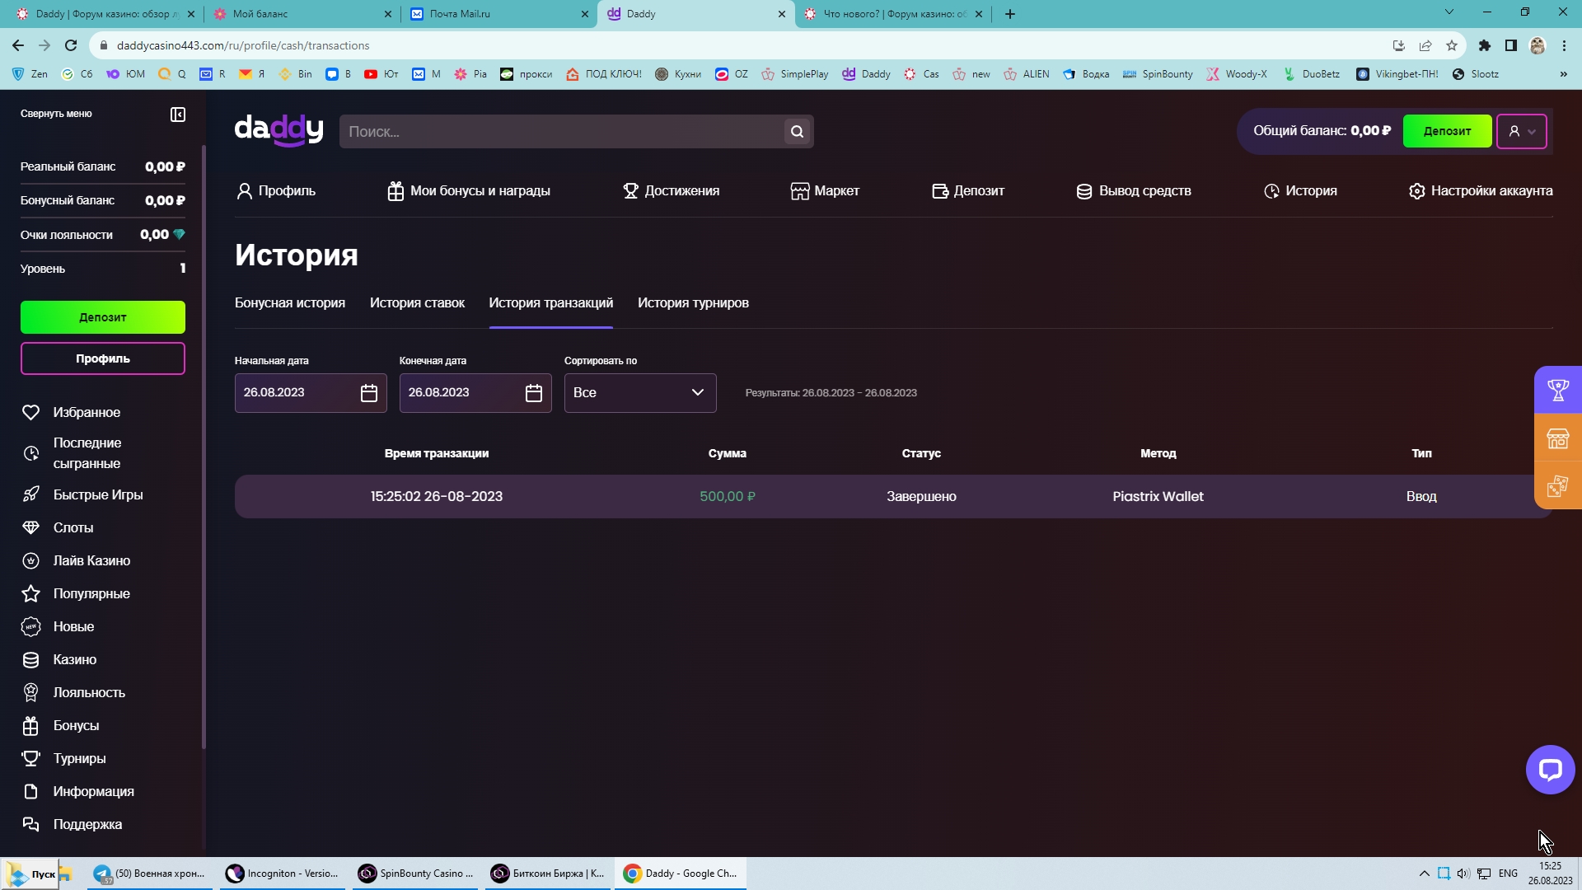1582x890 pixels.
Task: Open the user account dropdown
Action: [x=1521, y=132]
